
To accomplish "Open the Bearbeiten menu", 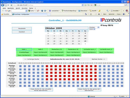I will [x=11, y=8].
